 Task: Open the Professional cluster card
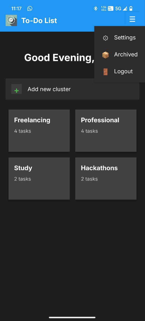click(106, 130)
